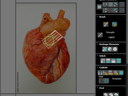Click the 'Strength:' label in Brush

pyautogui.click(x=110, y=32)
